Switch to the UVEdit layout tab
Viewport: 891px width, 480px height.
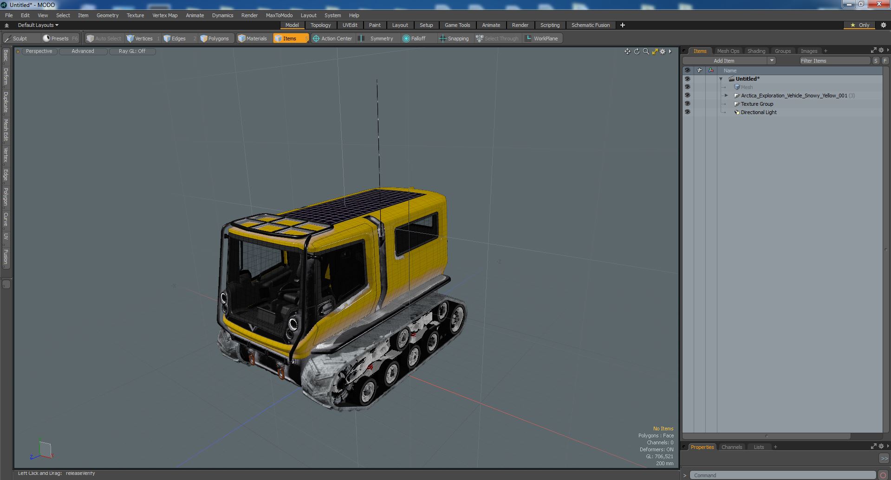coord(350,25)
